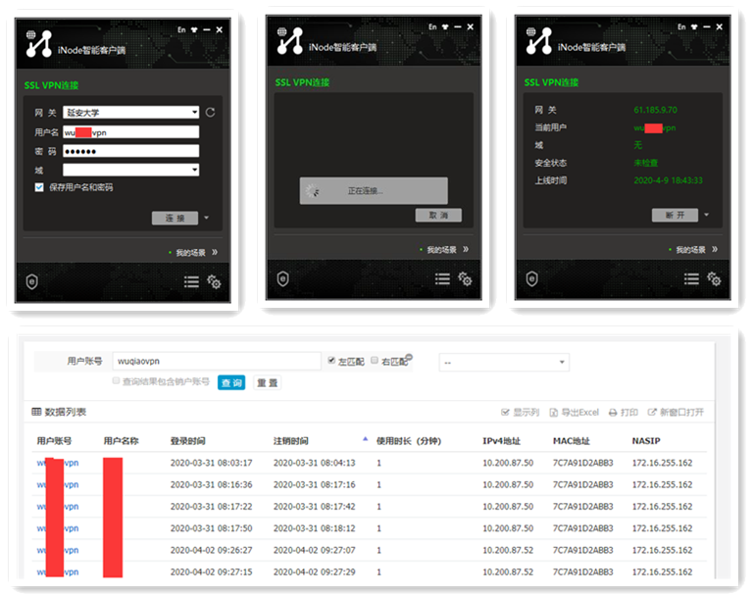Toggle 左匹配 checkbox
754x596 pixels.
[x=331, y=361]
